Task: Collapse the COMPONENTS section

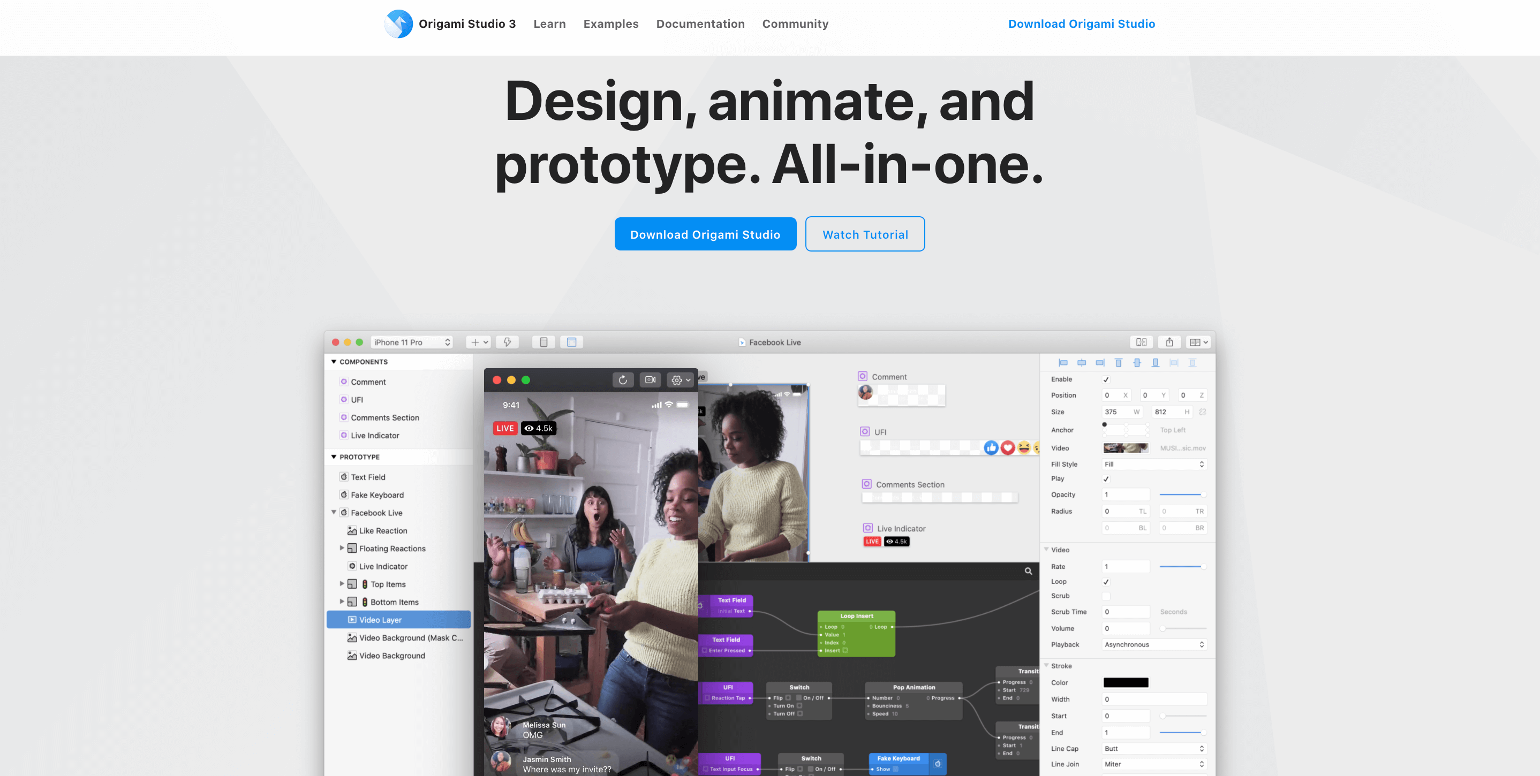Action: coord(334,362)
